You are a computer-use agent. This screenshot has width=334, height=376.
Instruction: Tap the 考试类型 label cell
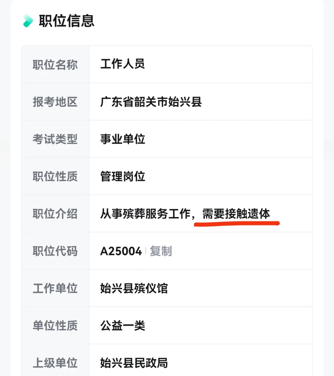point(55,139)
